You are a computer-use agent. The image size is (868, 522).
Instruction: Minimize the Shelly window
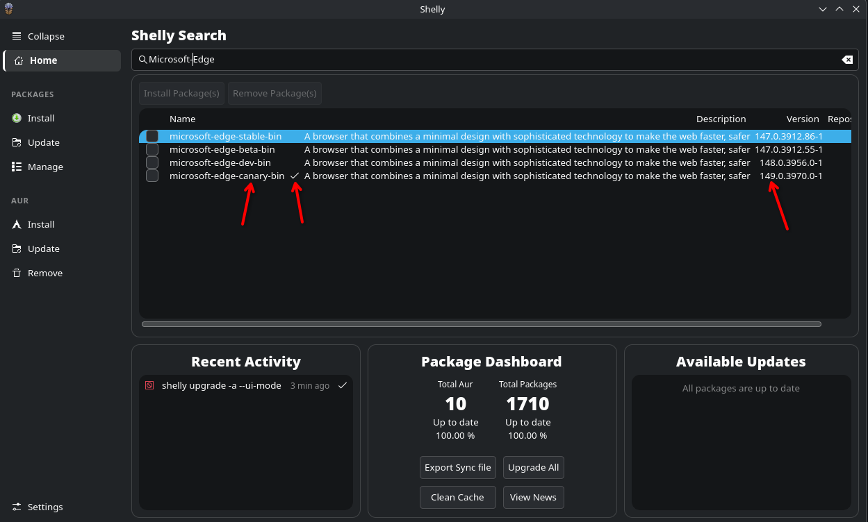click(x=823, y=9)
